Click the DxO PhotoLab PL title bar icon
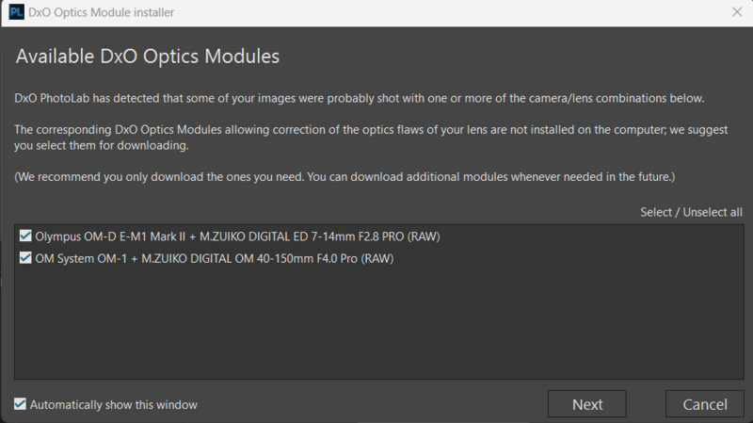Viewport: 753px width, 423px height. (16, 12)
